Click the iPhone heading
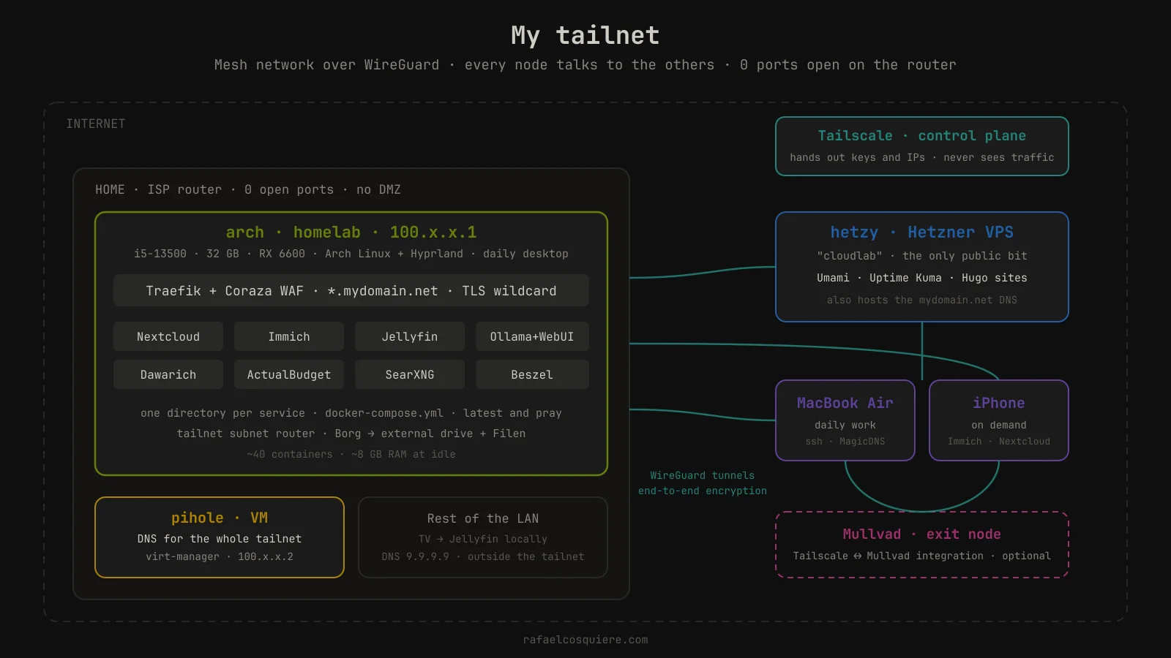Viewport: 1171px width, 658px height. click(x=999, y=403)
